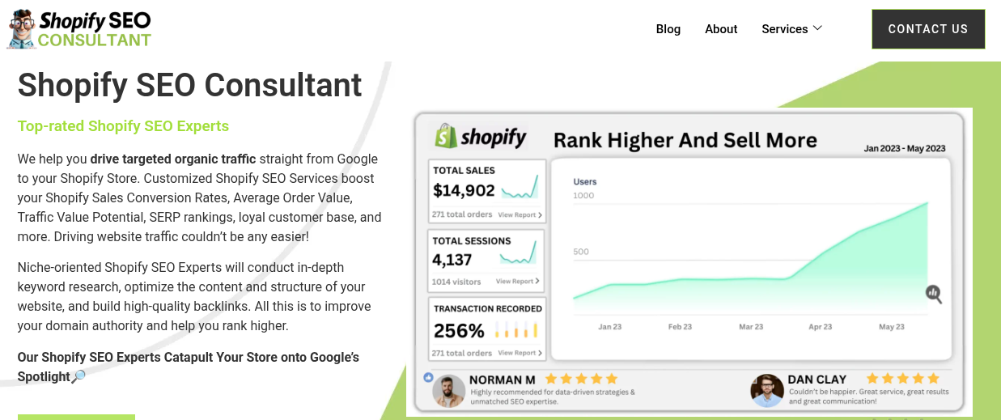The image size is (1001, 420).
Task: Click the magnifier chart icon on graph
Action: pos(934,294)
